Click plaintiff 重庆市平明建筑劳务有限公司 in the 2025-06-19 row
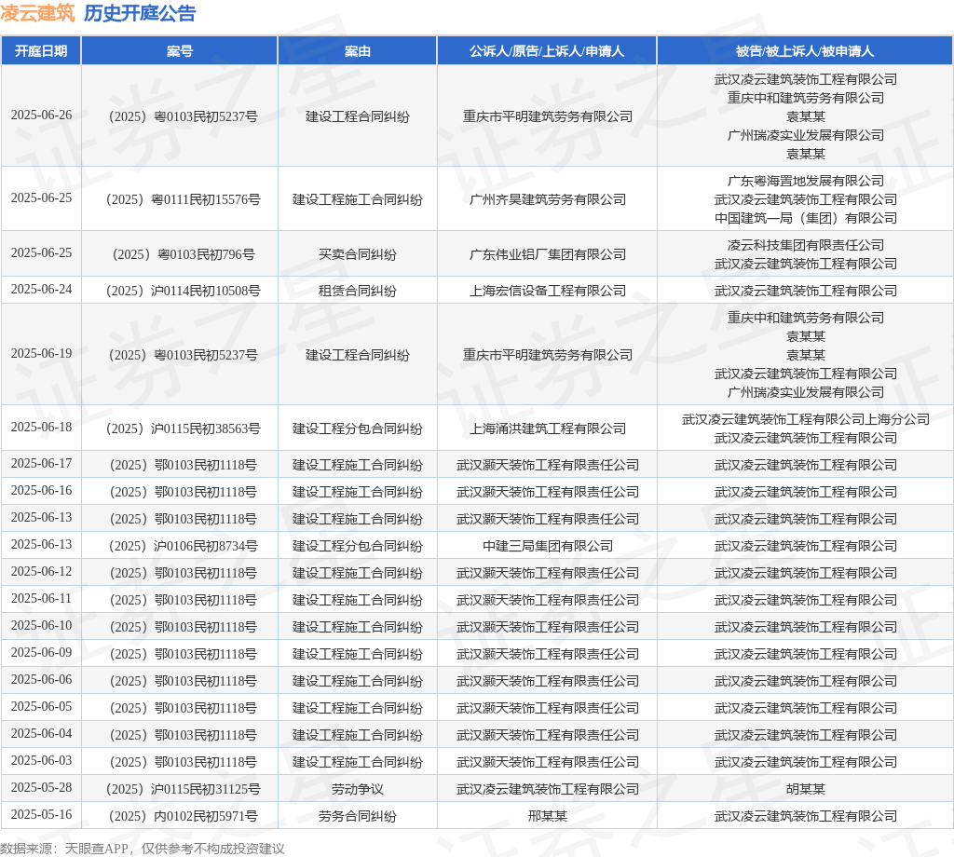The width and height of the screenshot is (954, 857). point(548,355)
